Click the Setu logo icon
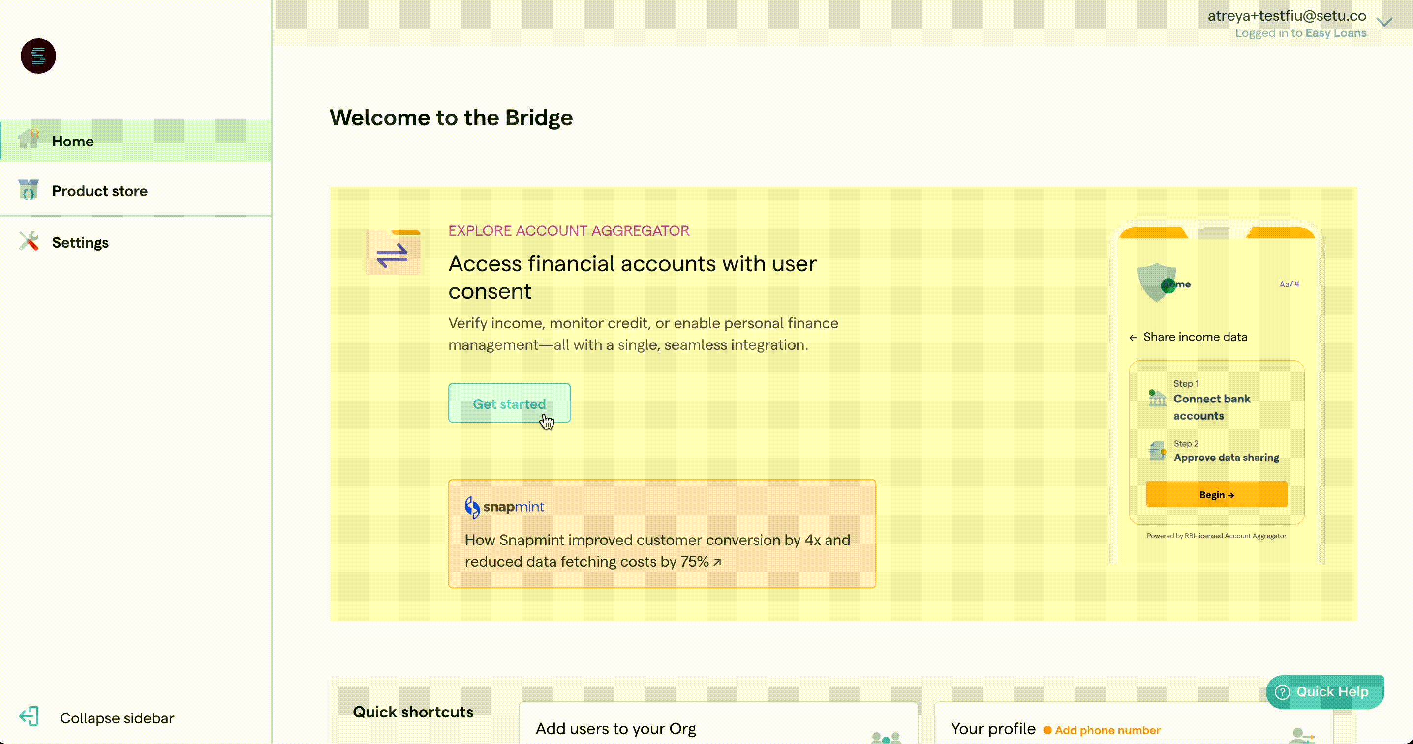 (38, 56)
